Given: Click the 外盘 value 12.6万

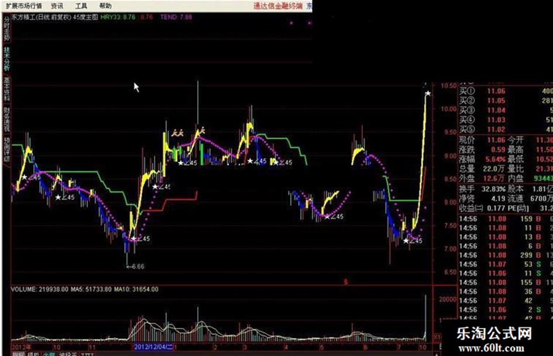Looking at the screenshot, I should click(494, 178).
